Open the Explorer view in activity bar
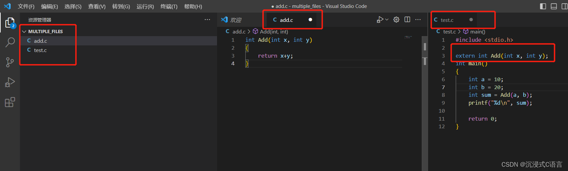This screenshot has width=568, height=171. pyautogui.click(x=10, y=23)
